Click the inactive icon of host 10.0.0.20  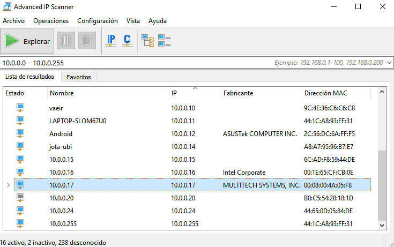(x=20, y=198)
